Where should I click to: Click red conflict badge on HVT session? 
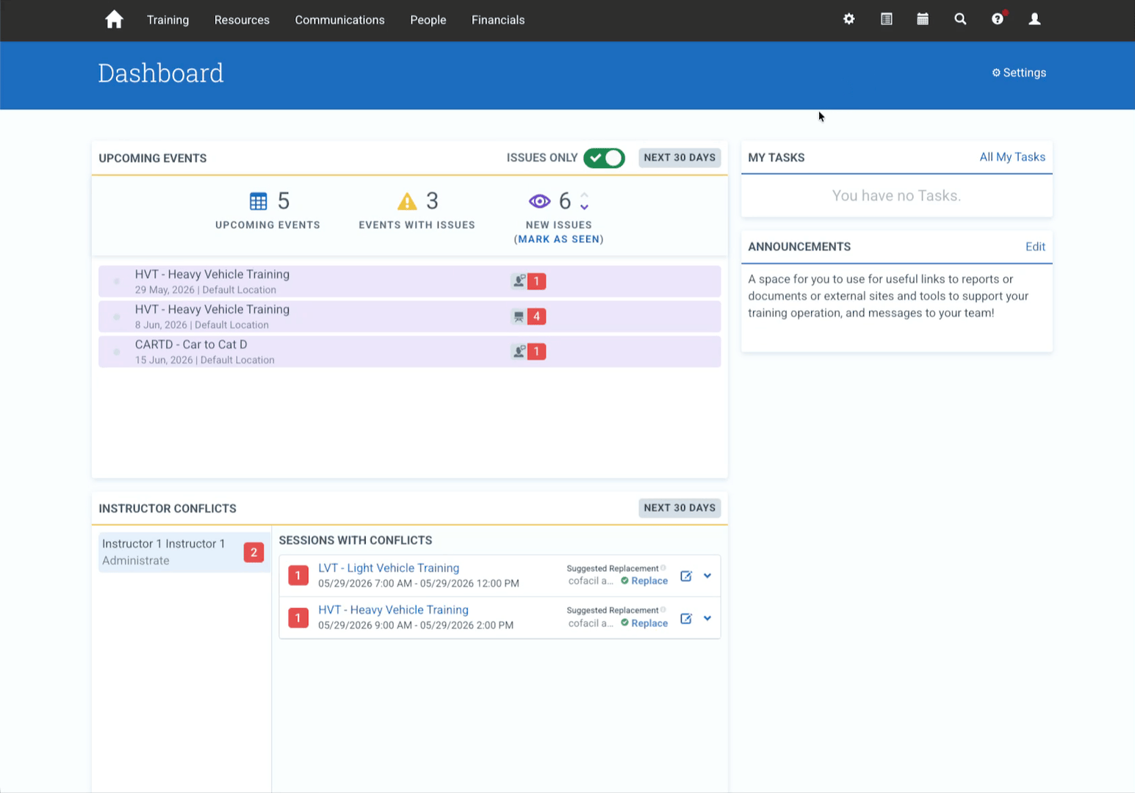coord(298,618)
